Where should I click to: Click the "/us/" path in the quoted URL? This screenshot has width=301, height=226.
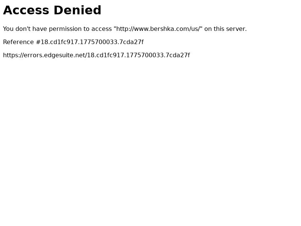[x=194, y=29]
